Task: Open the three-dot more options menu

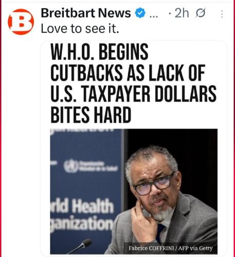Action: 222,14
